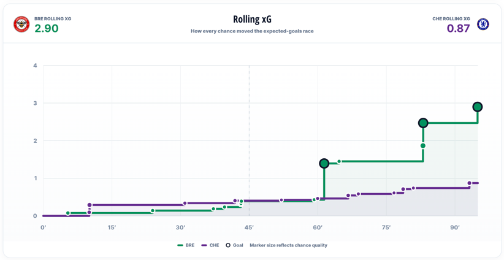Click the Brentford club crest icon
Screen dimensions: 504x260
coord(21,25)
